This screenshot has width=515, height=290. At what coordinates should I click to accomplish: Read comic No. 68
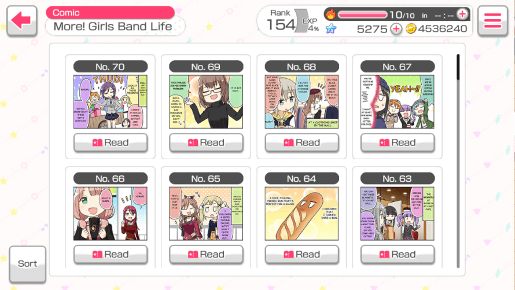(301, 142)
